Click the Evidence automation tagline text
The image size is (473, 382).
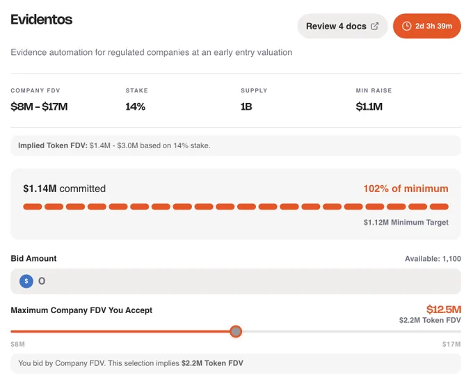(152, 52)
